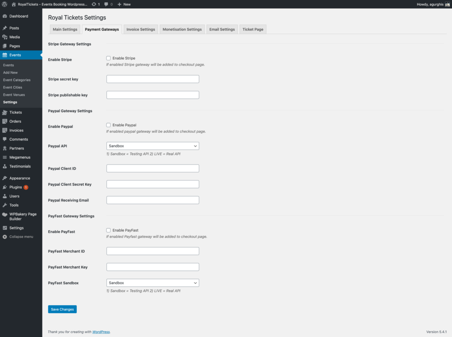The image size is (452, 337).
Task: Open the PayFast Sandbox dropdown
Action: point(153,283)
